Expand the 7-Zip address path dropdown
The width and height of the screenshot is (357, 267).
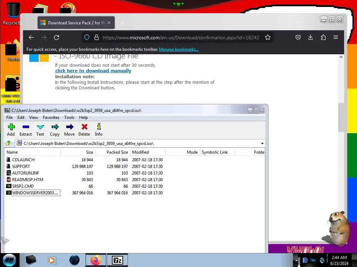coord(262,144)
